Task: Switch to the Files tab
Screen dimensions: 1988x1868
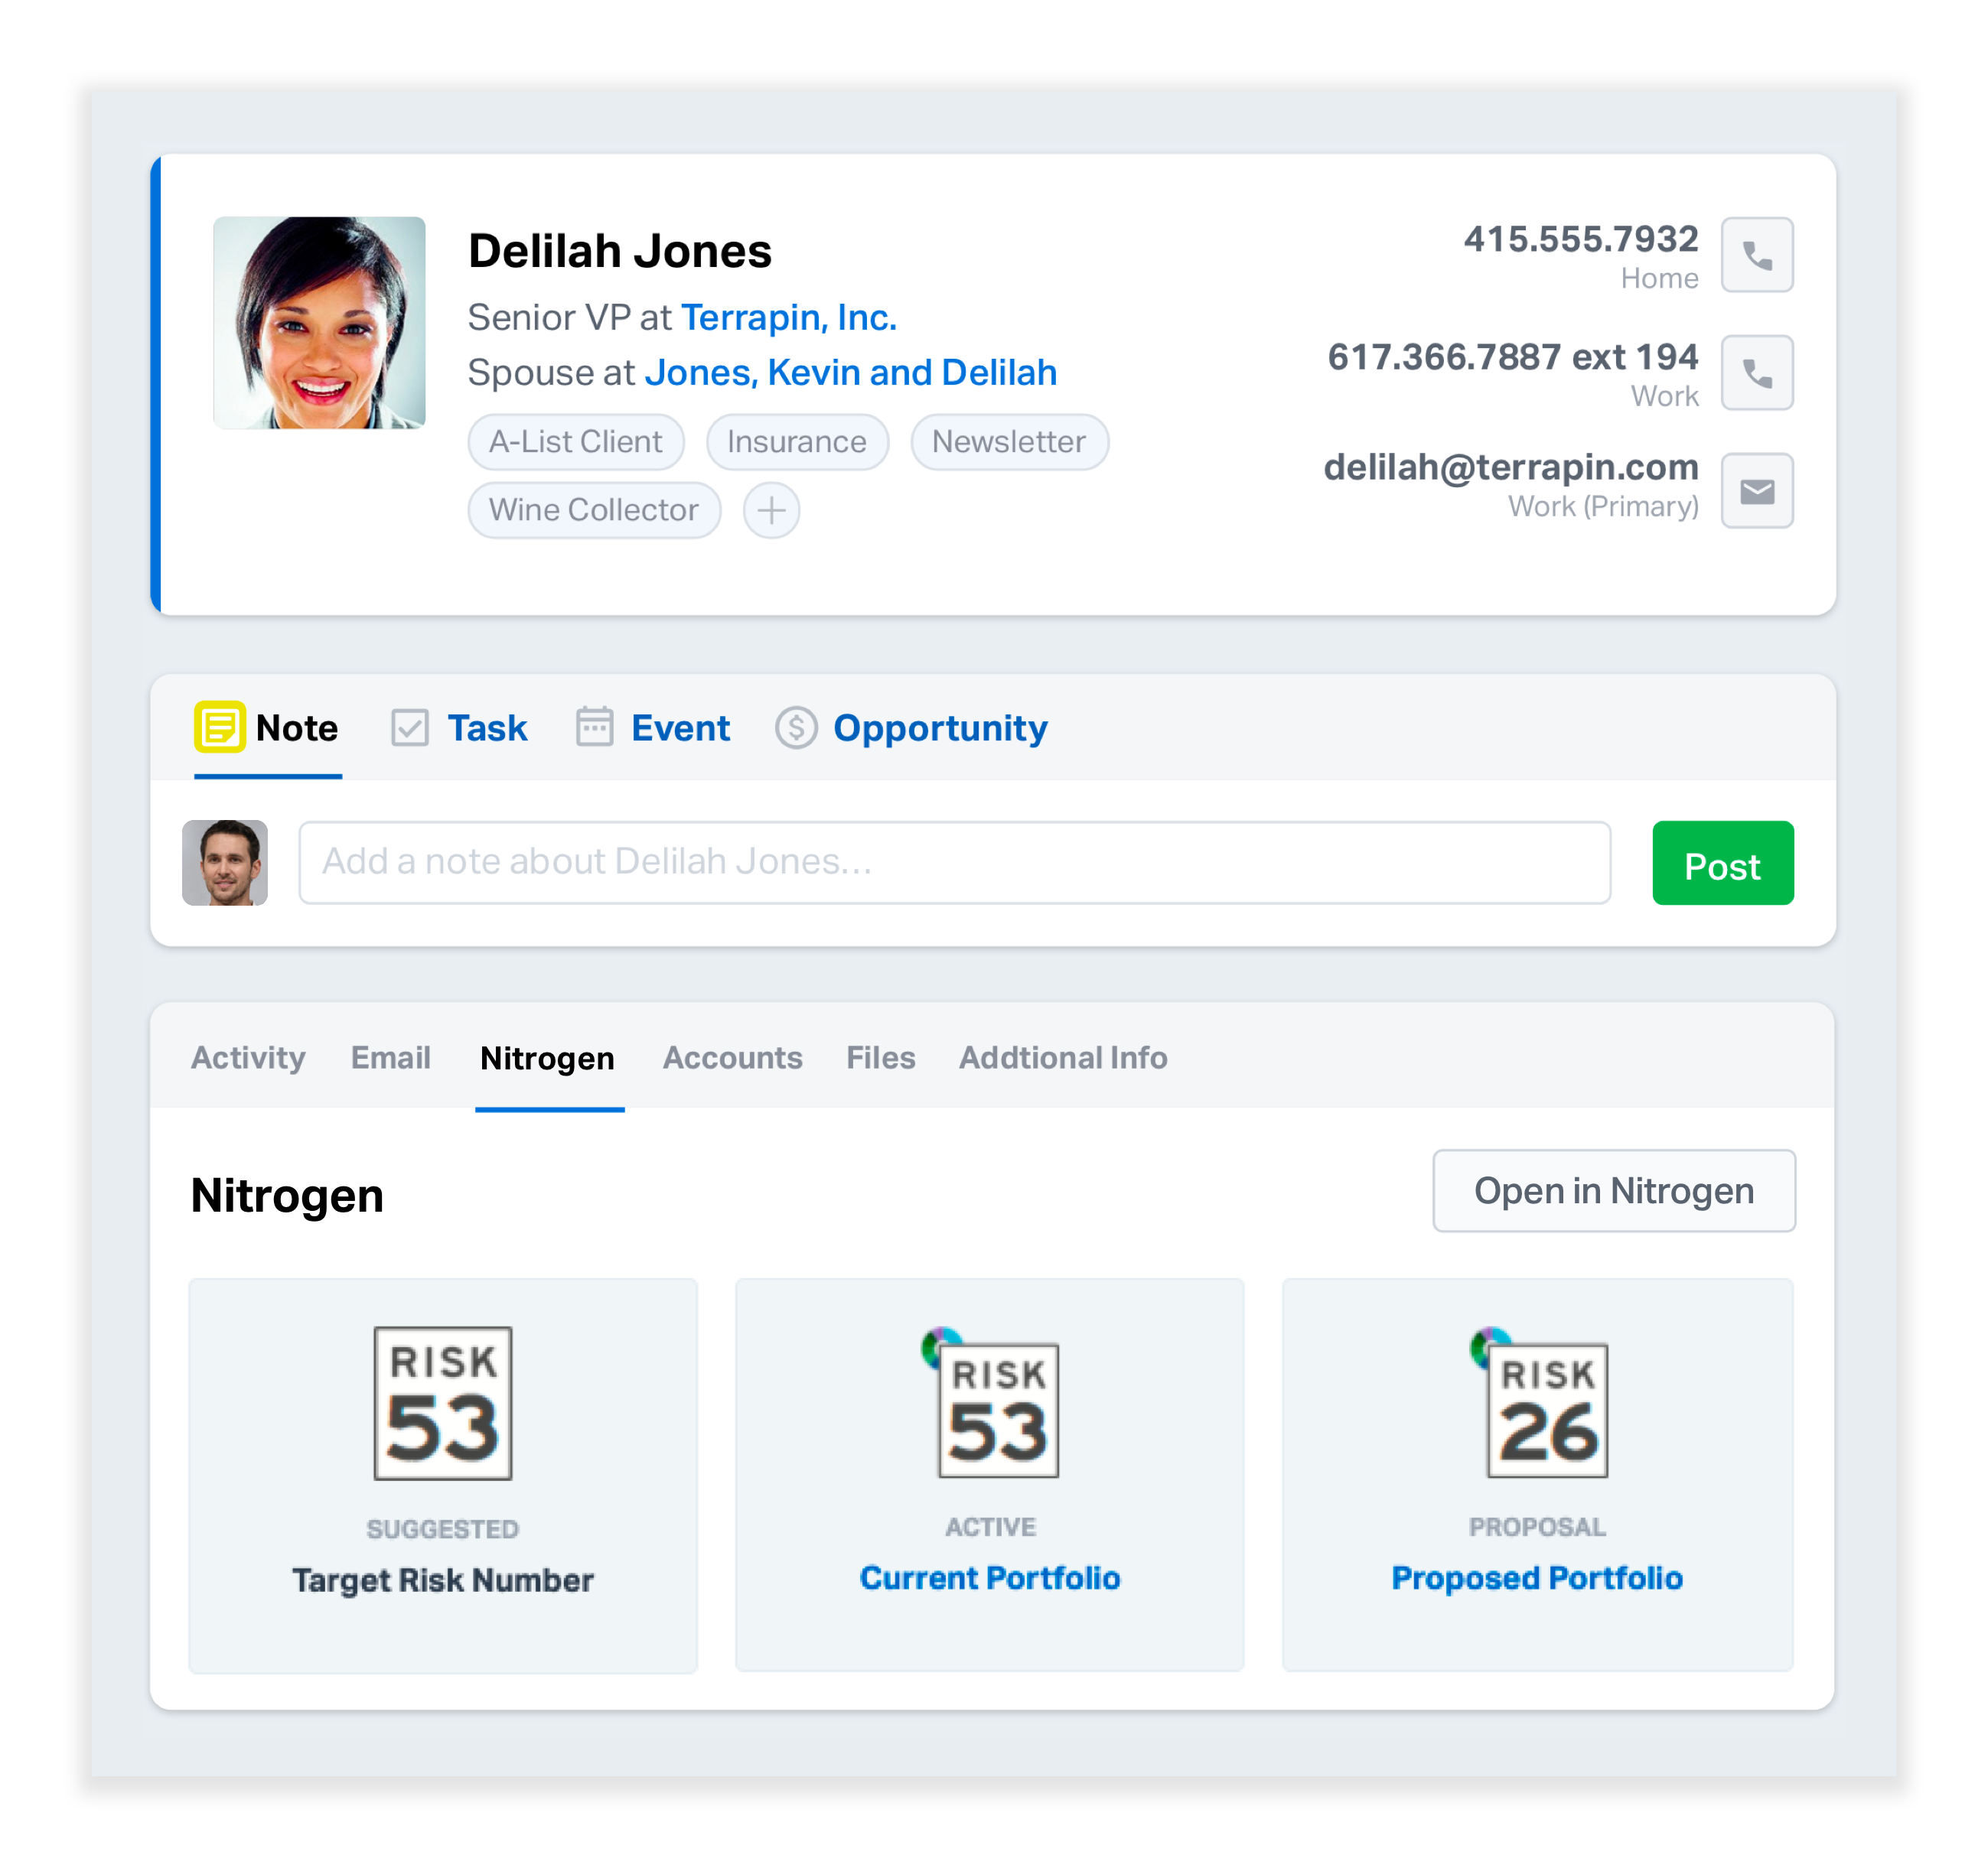Action: click(880, 1057)
